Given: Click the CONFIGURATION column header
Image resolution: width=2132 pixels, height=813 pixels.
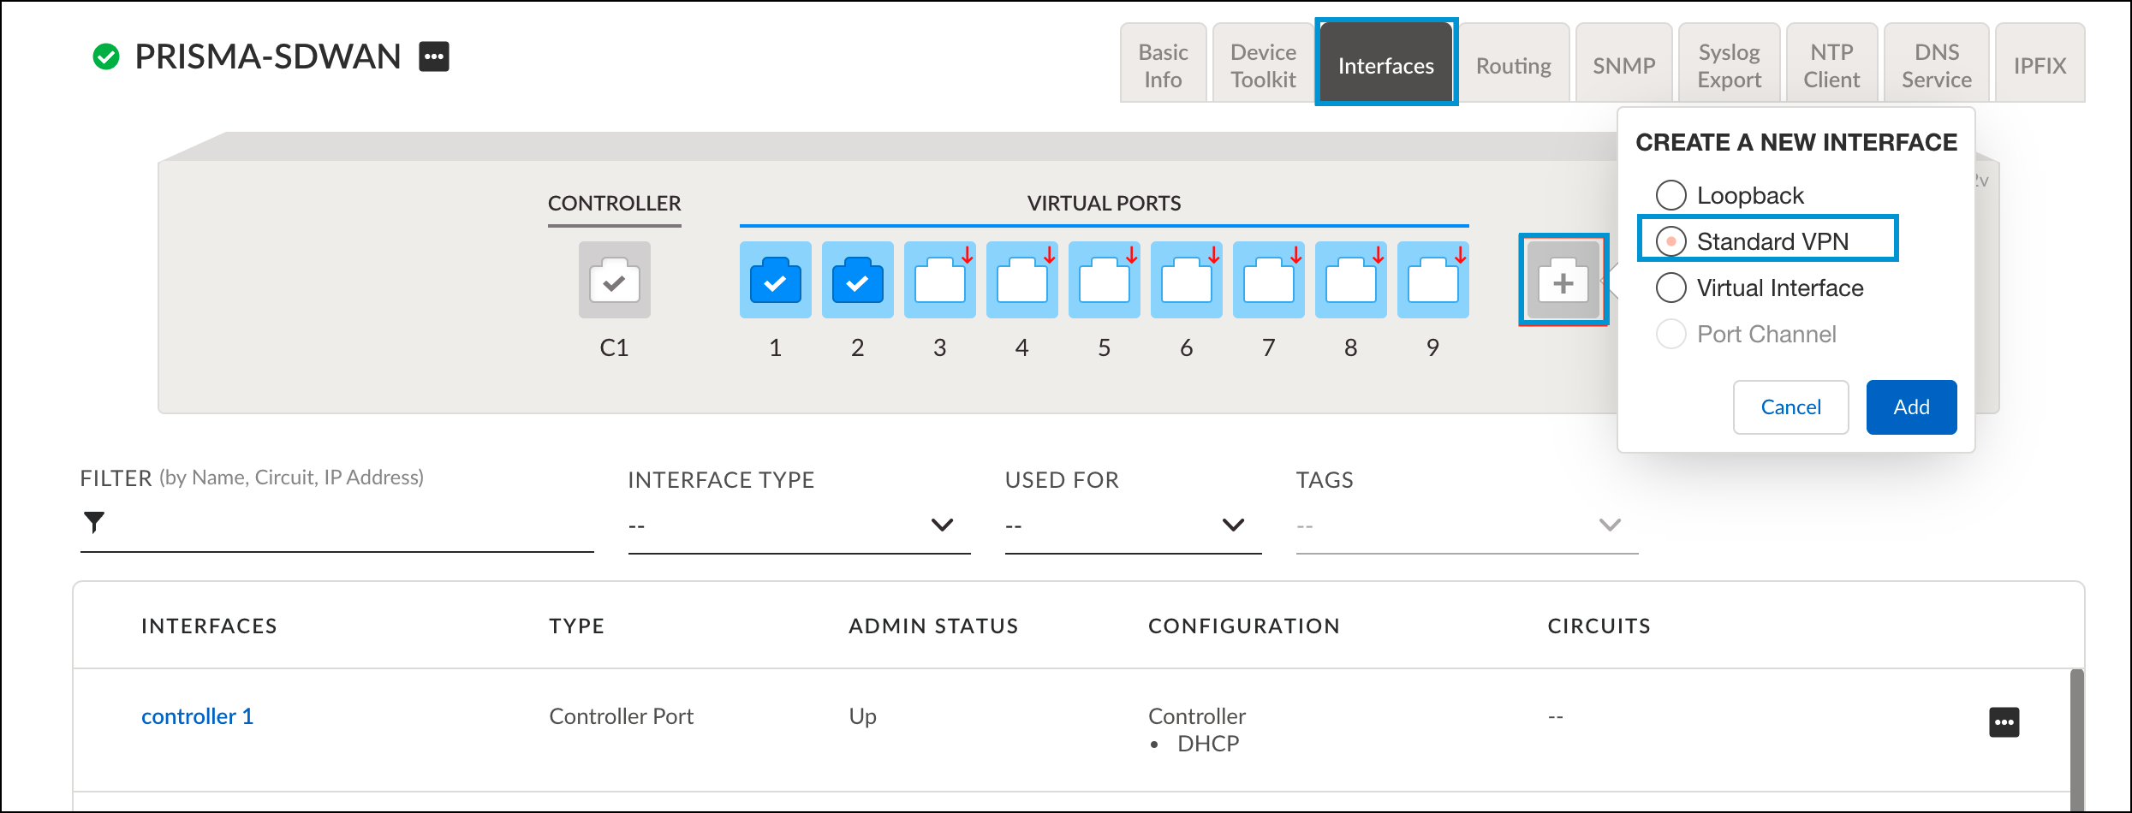Looking at the screenshot, I should 1243,626.
